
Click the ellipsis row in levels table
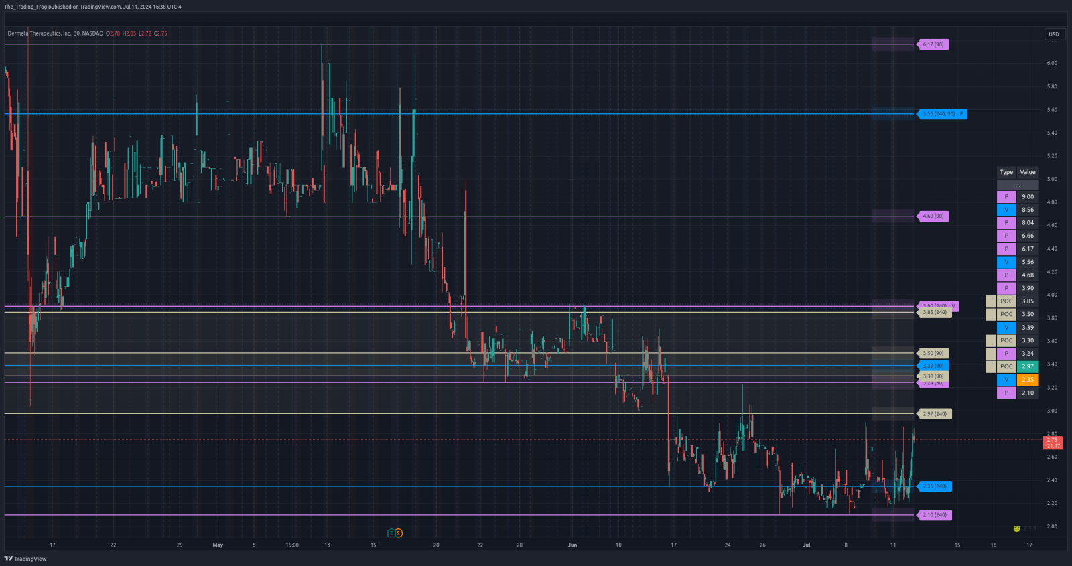coord(1018,185)
